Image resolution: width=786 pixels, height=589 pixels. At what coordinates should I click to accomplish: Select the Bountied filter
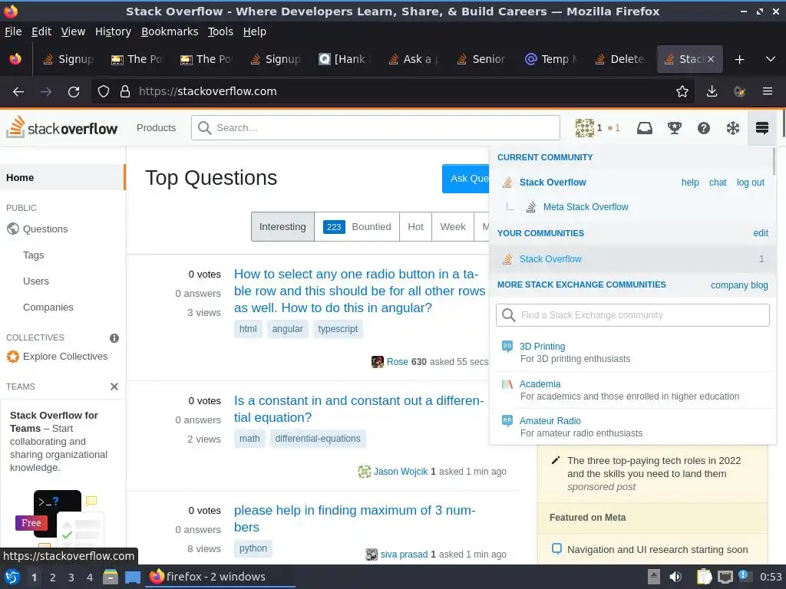[357, 227]
